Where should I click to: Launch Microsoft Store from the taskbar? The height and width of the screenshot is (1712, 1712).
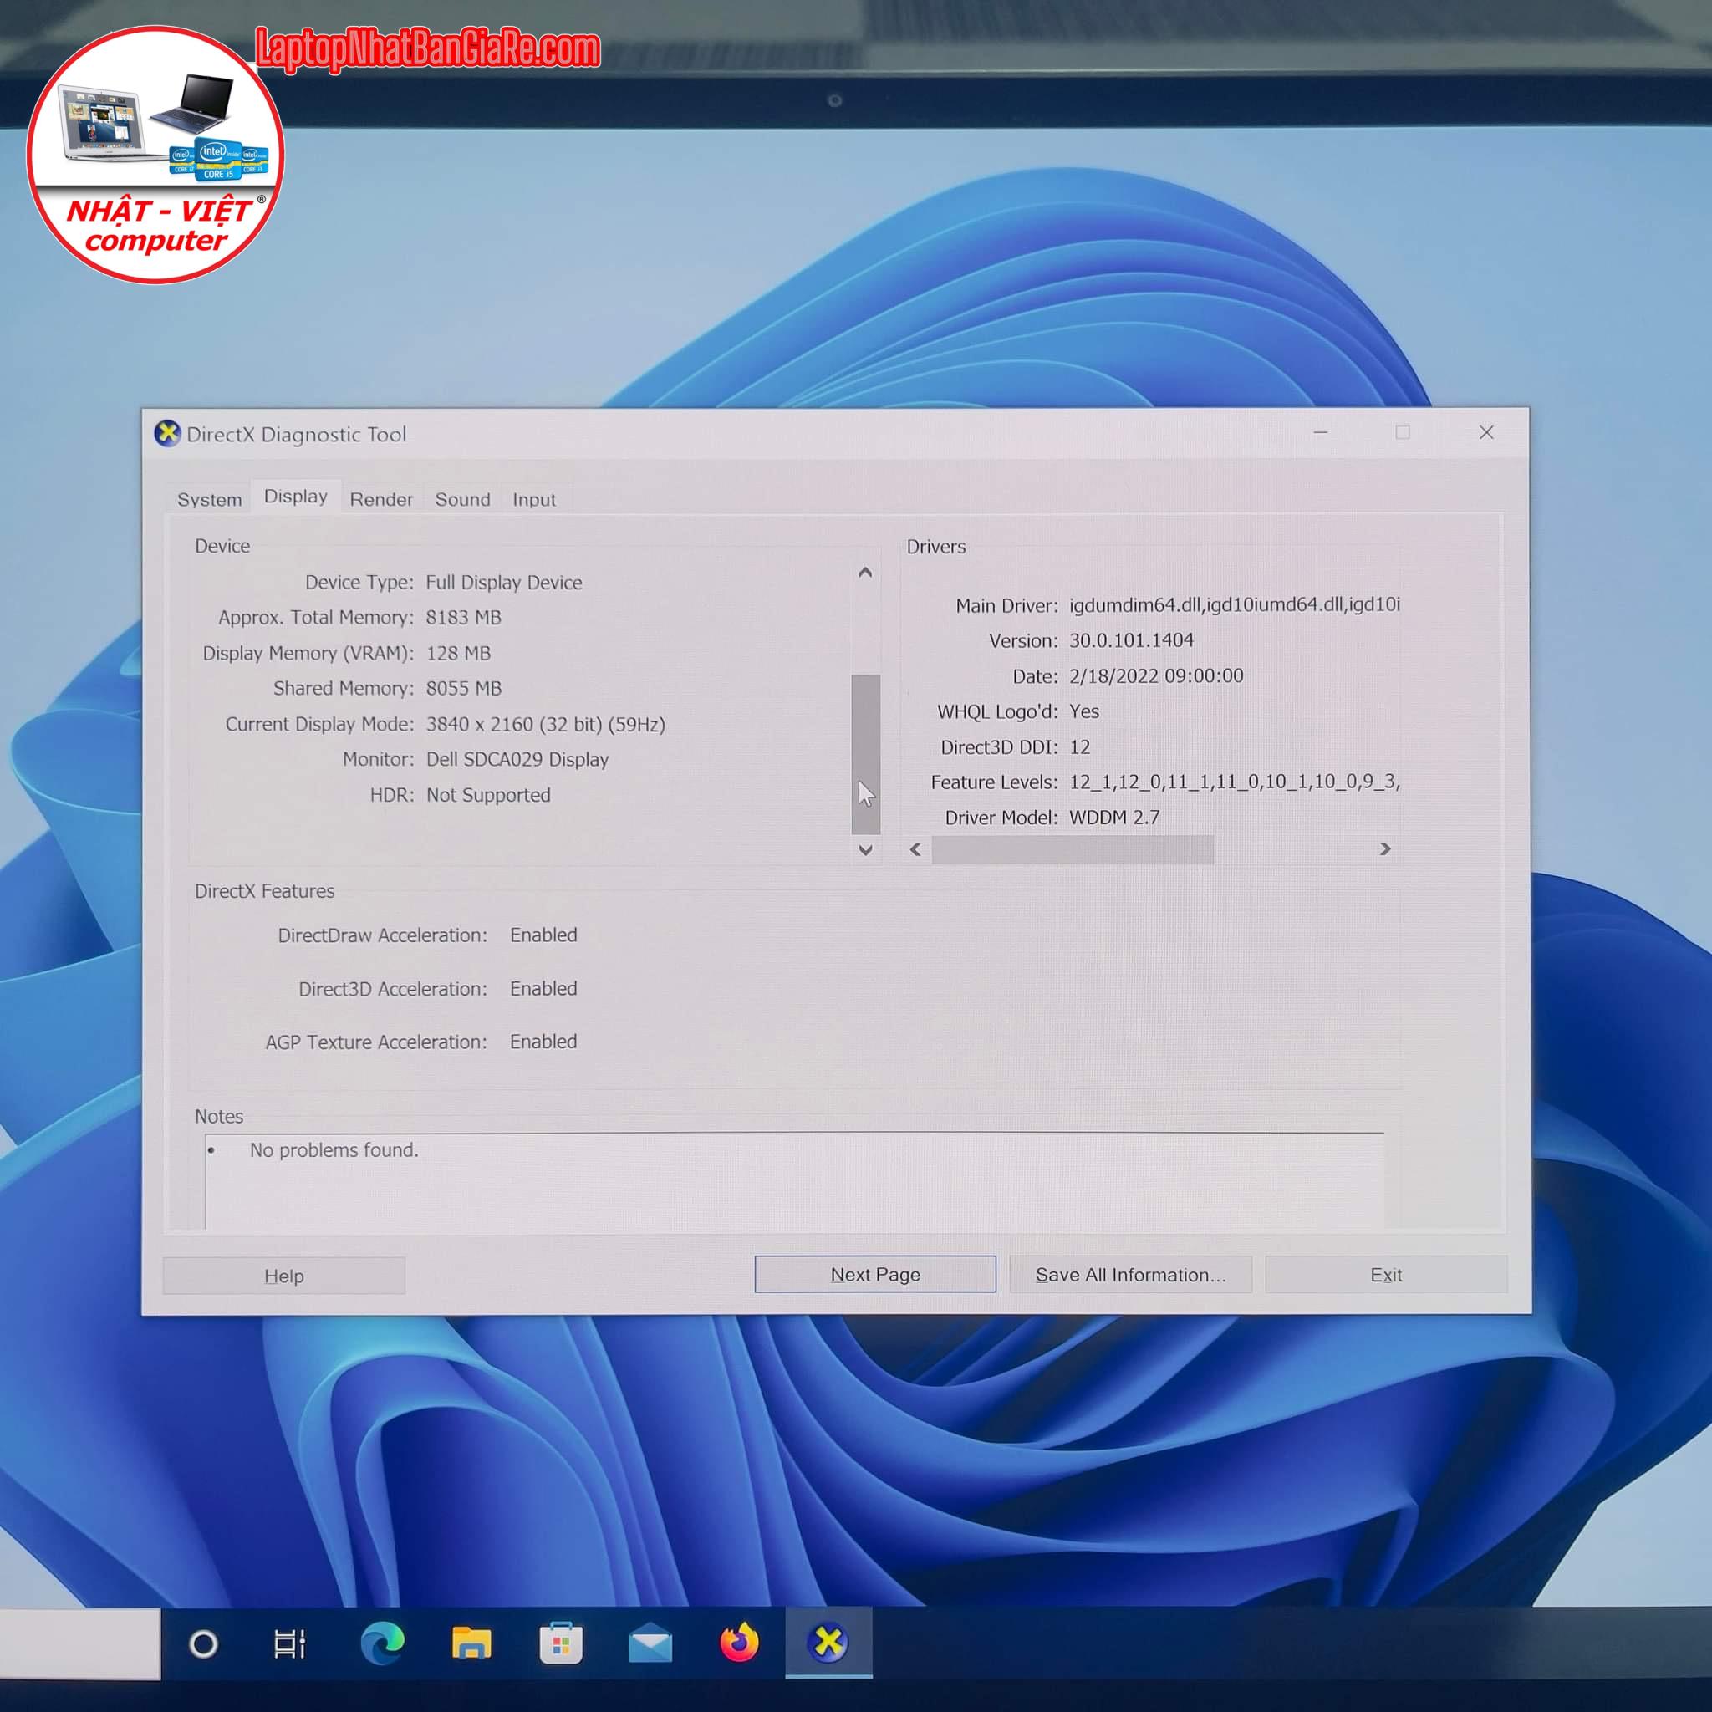pyautogui.click(x=561, y=1644)
